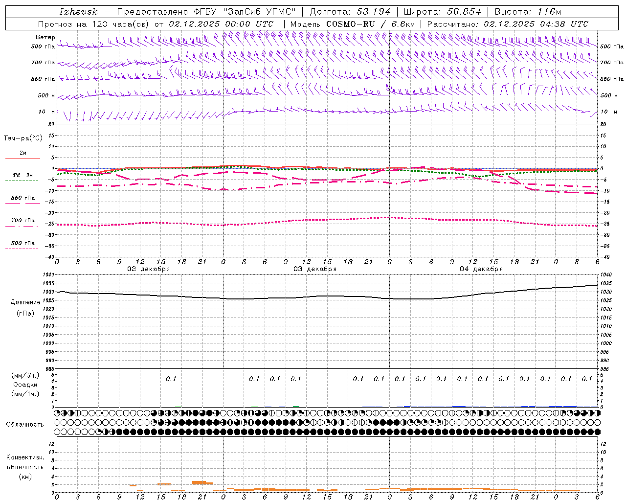Click the 0.1 precipitation value on 02 декабря

[x=171, y=379]
